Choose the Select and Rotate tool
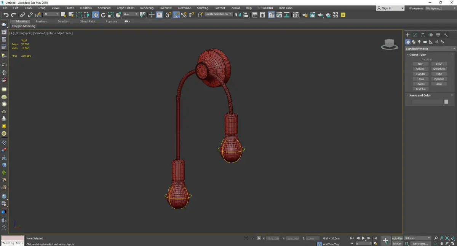The width and height of the screenshot is (457, 246). click(x=103, y=15)
